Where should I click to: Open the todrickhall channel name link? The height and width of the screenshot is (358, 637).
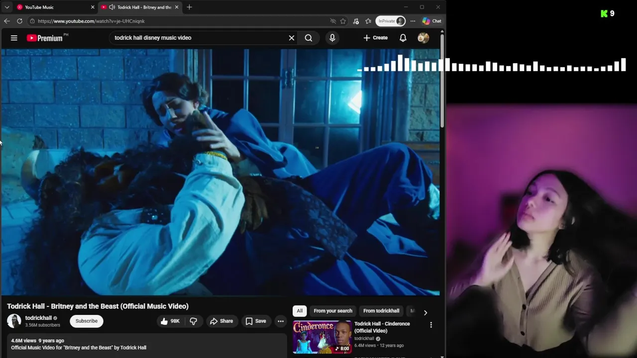click(x=38, y=318)
